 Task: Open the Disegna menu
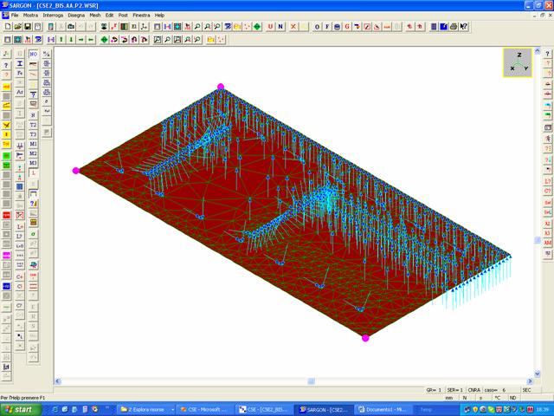coord(76,15)
